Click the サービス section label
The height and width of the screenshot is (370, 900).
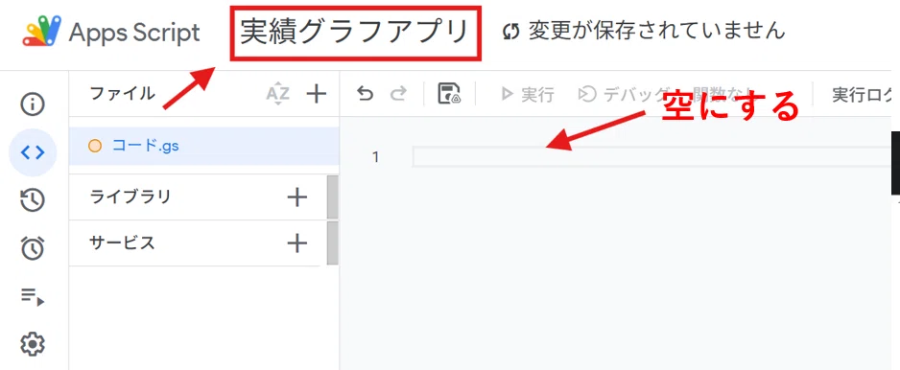click(x=122, y=243)
